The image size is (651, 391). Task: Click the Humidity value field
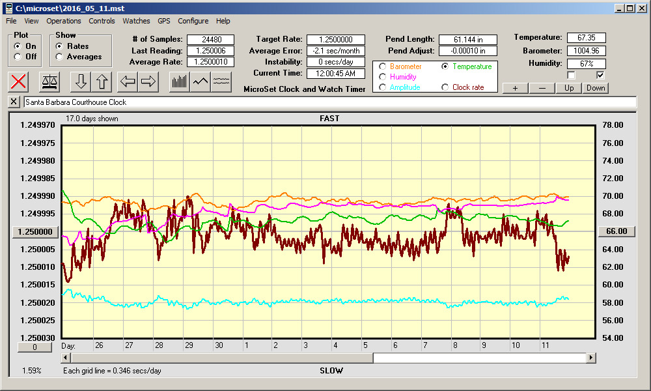(x=587, y=64)
